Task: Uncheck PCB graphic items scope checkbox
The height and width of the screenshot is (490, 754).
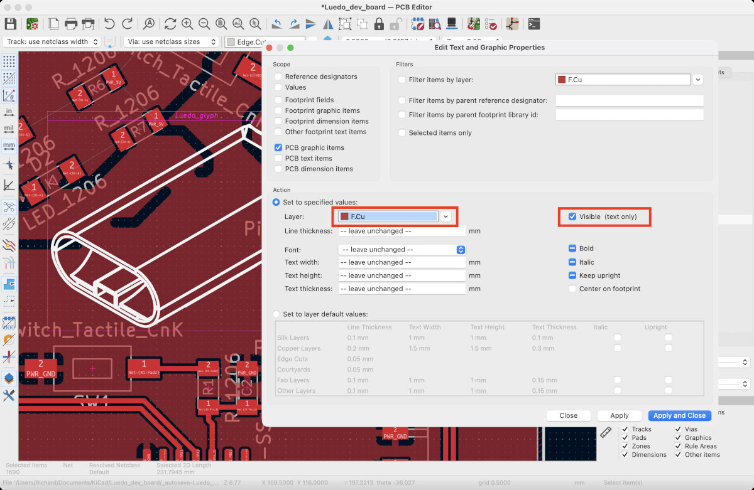Action: coord(278,147)
